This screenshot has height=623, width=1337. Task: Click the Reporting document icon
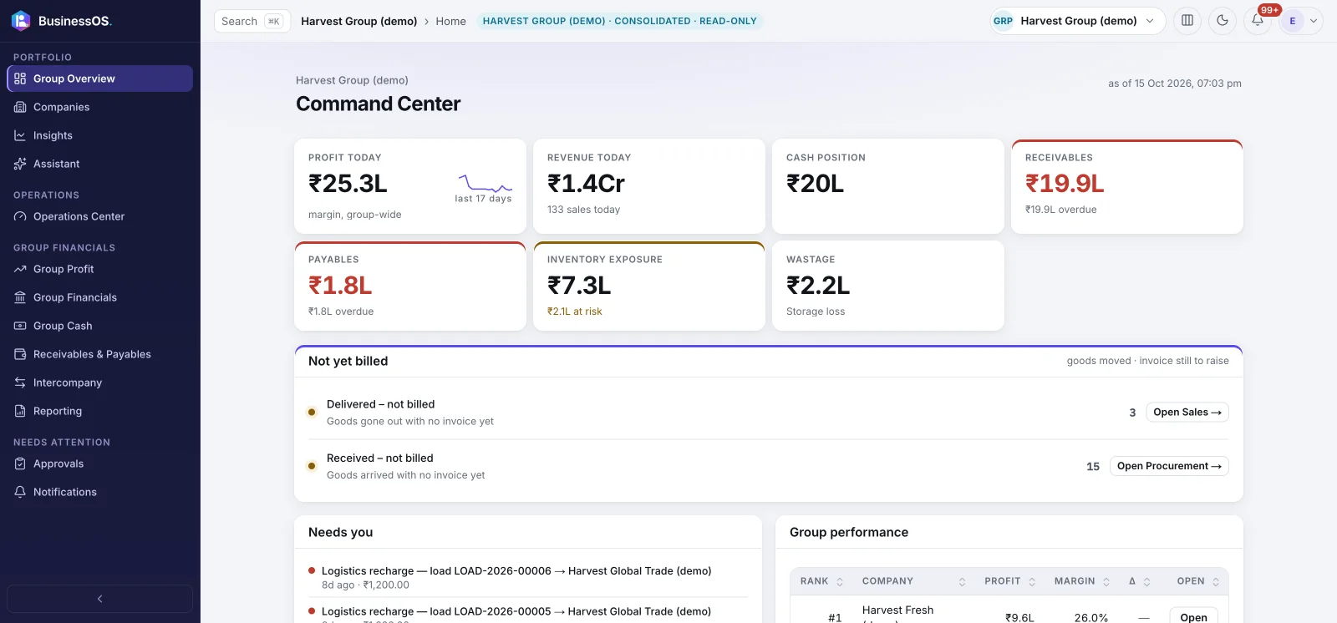[x=20, y=411]
